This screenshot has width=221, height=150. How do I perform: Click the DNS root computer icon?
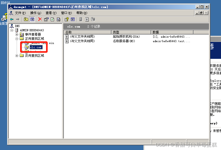tap(12, 26)
